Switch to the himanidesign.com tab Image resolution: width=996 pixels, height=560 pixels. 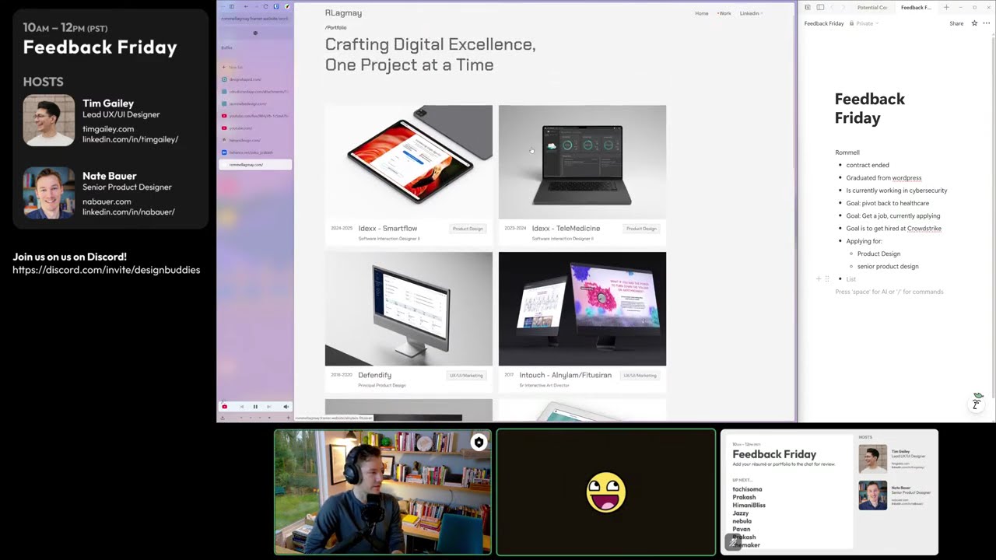[x=255, y=140]
